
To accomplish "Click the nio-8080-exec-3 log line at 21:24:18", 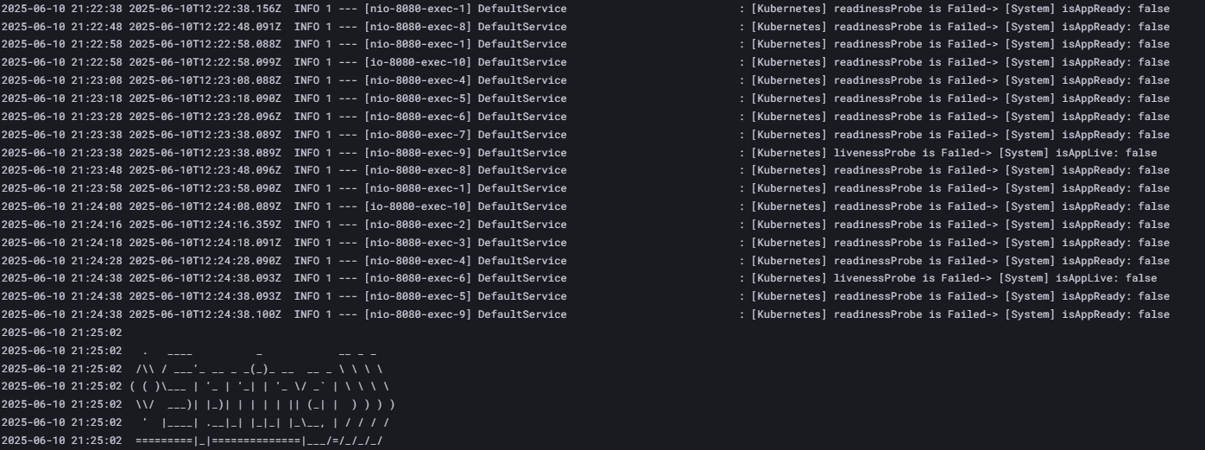I will coord(345,243).
